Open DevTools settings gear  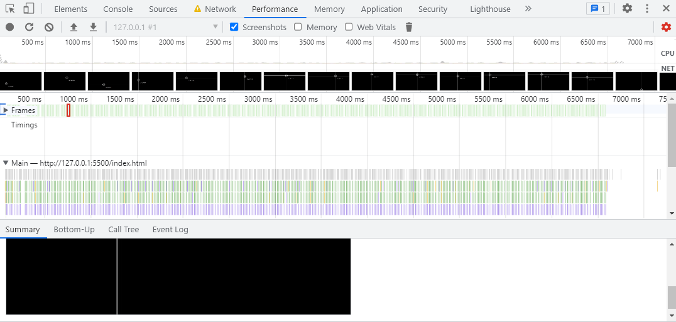[627, 9]
